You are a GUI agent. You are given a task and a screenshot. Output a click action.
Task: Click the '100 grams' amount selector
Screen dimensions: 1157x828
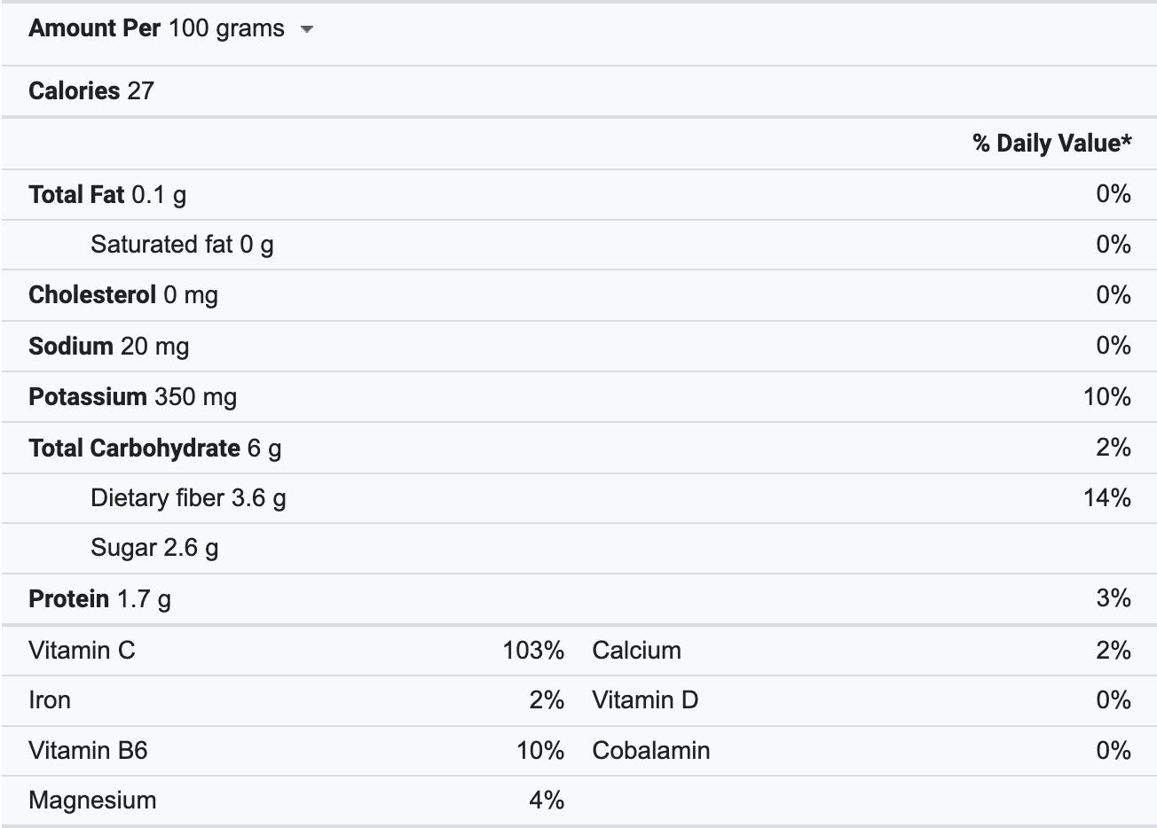coord(226,28)
